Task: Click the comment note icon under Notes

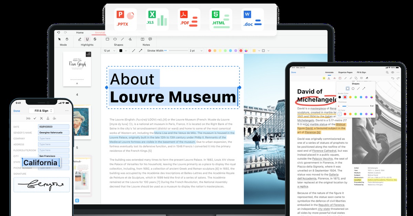Action: [x=150, y=39]
